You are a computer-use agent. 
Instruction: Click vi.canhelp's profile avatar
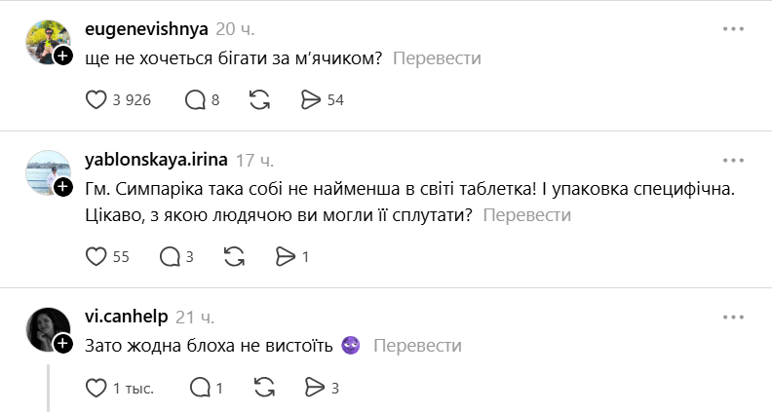point(47,329)
